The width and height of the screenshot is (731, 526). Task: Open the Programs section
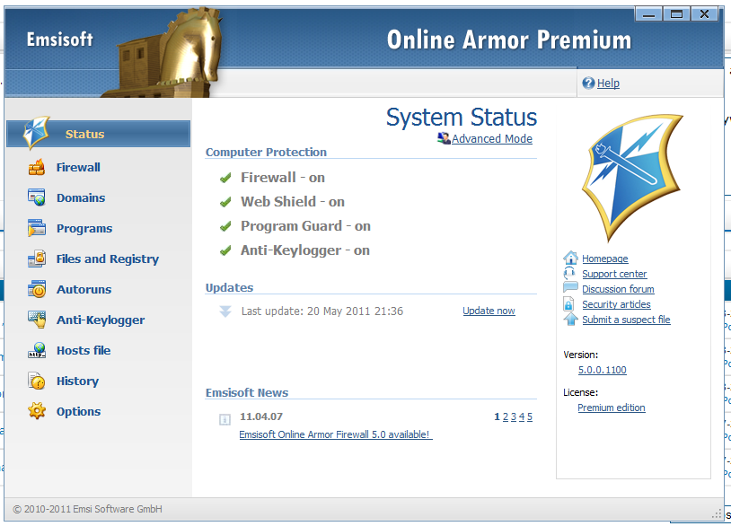tap(84, 228)
